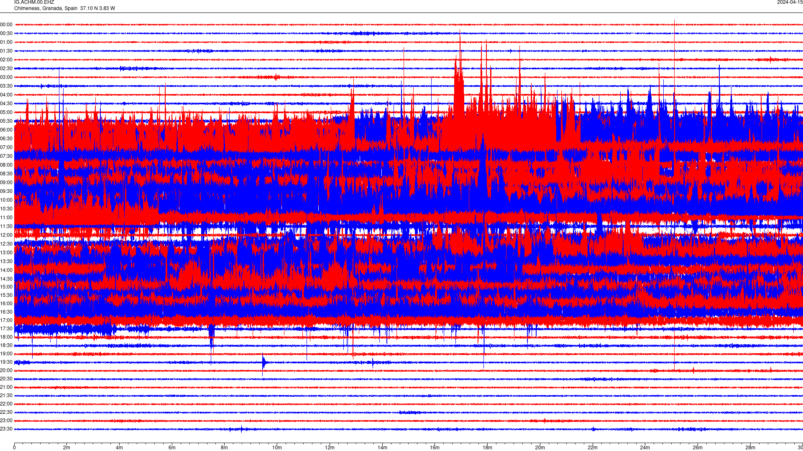The width and height of the screenshot is (803, 451).
Task: Select the 08:00 time row label
Action: (x=6, y=165)
